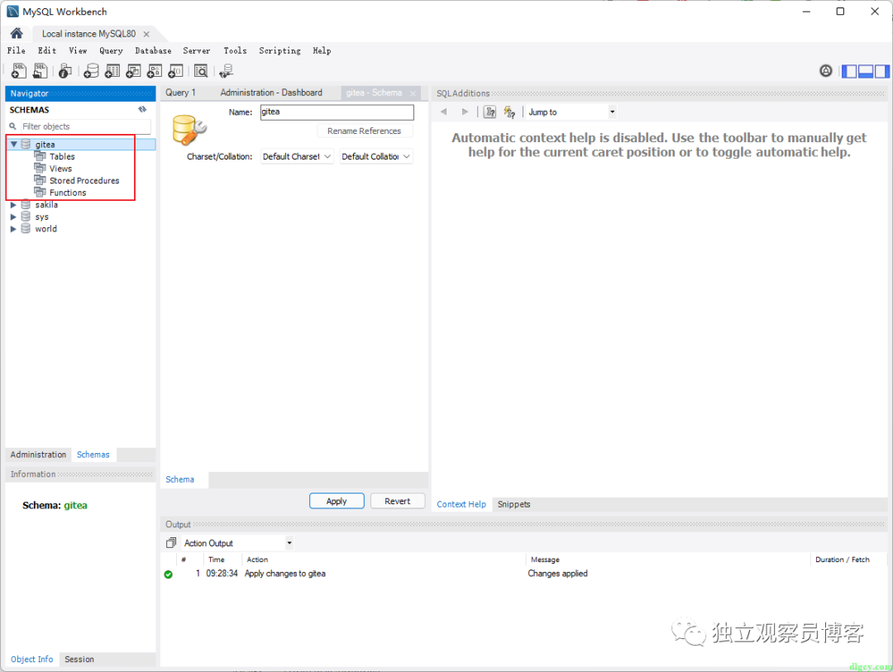This screenshot has height=672, width=893.
Task: Create a new stored procedure toolbar icon
Action: 155,70
